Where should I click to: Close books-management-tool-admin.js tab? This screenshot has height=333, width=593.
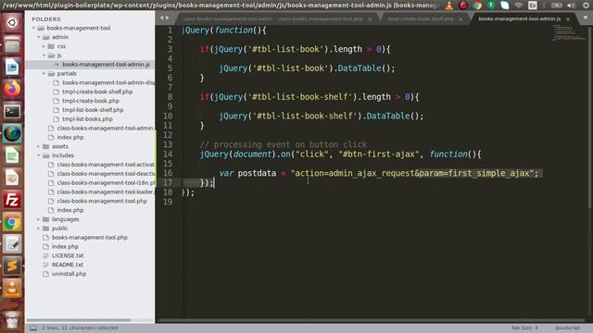pos(568,18)
